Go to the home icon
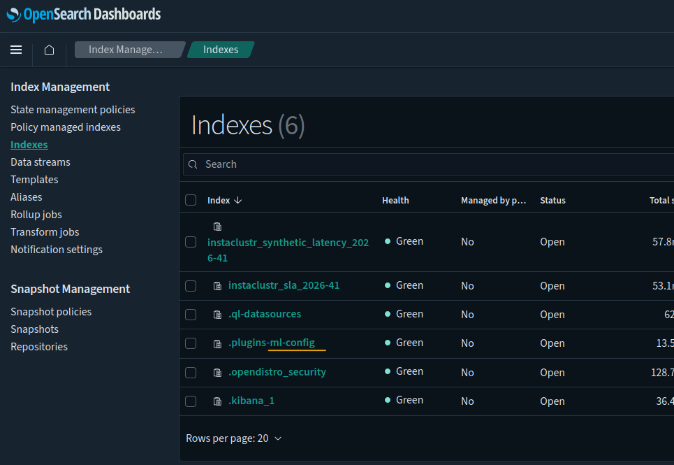 (50, 50)
